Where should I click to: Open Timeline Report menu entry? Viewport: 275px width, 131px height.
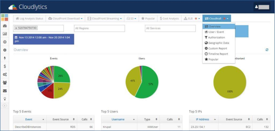pos(219,54)
